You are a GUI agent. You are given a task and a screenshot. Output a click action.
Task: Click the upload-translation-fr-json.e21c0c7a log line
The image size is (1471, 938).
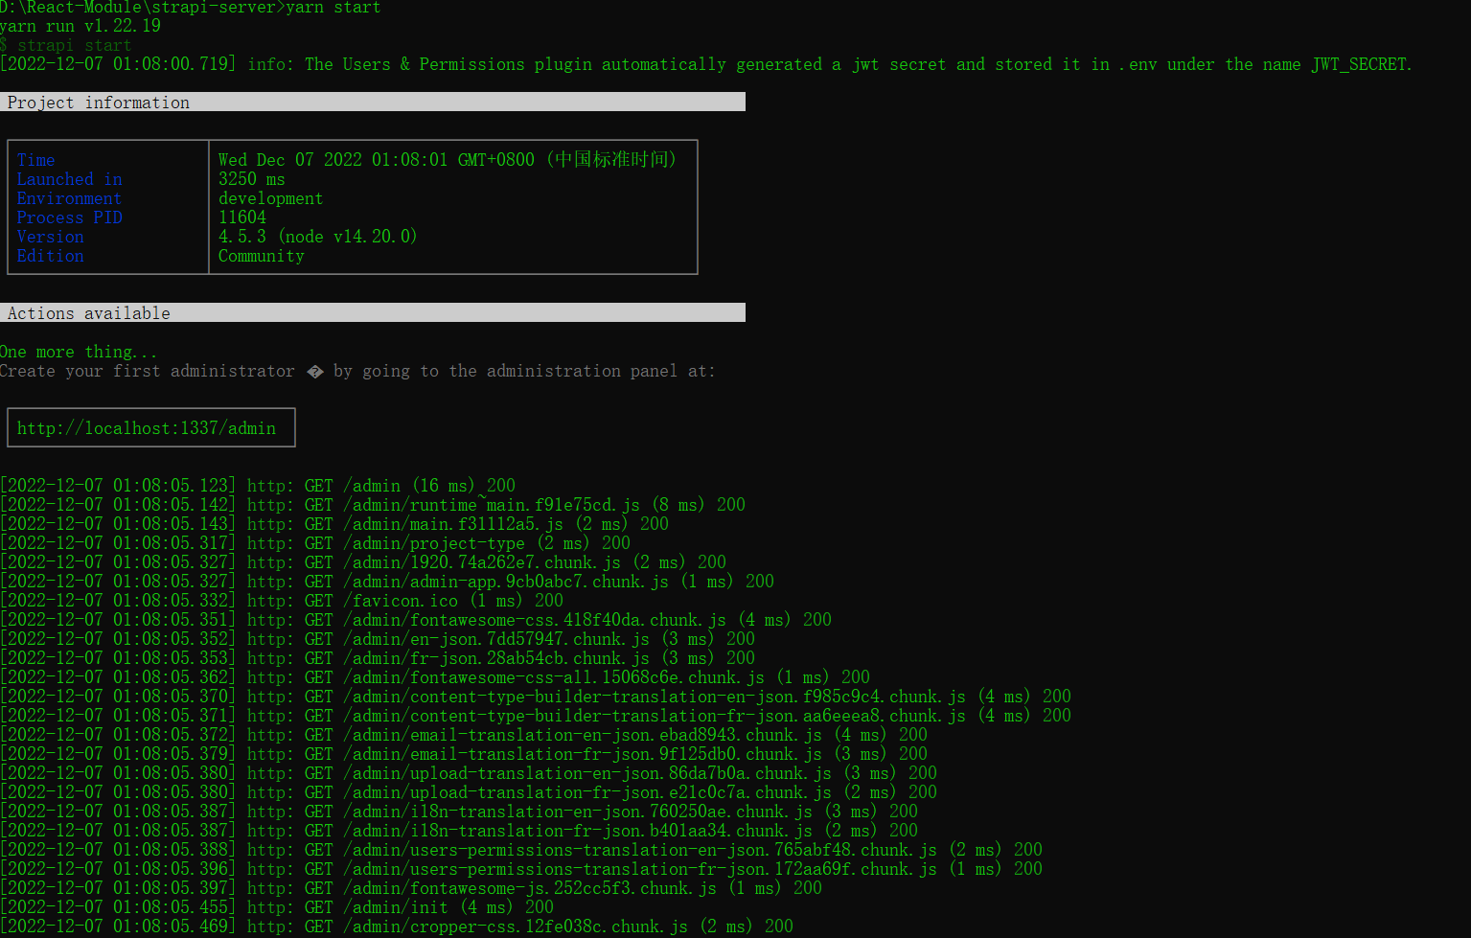[x=469, y=792]
